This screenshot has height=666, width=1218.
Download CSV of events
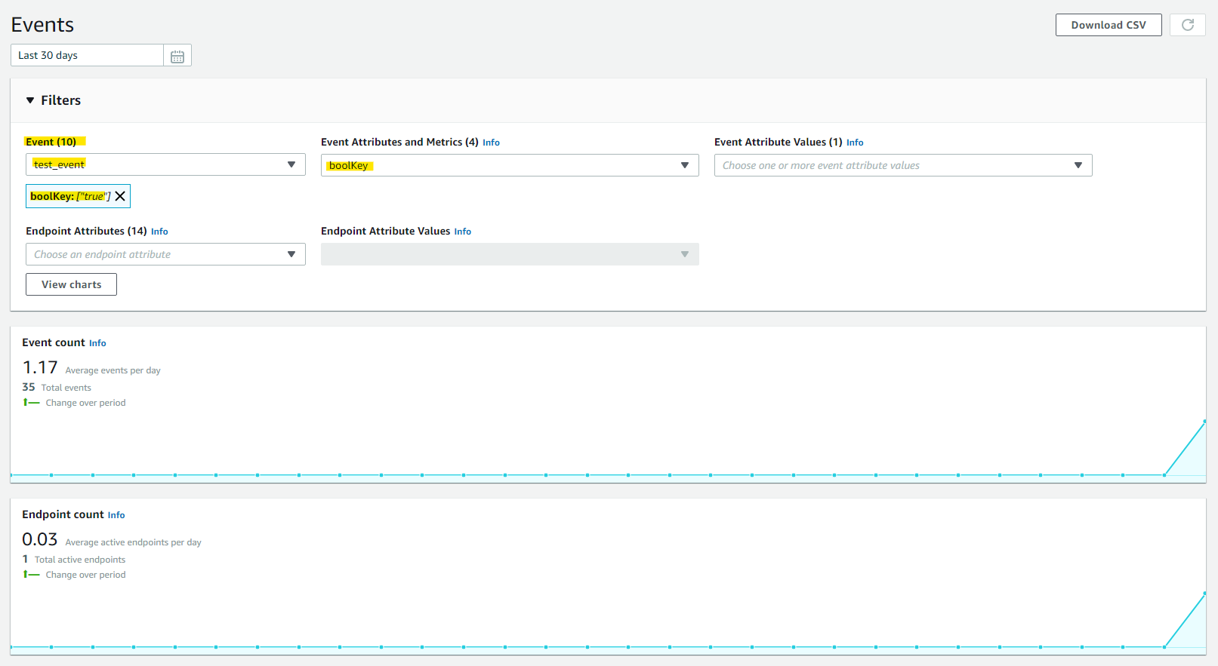pos(1109,25)
